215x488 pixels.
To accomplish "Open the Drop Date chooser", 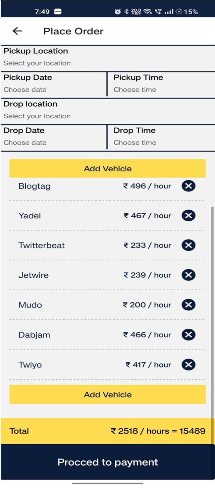I will click(54, 137).
